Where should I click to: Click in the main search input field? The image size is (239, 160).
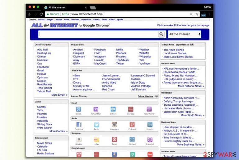tap(98, 34)
